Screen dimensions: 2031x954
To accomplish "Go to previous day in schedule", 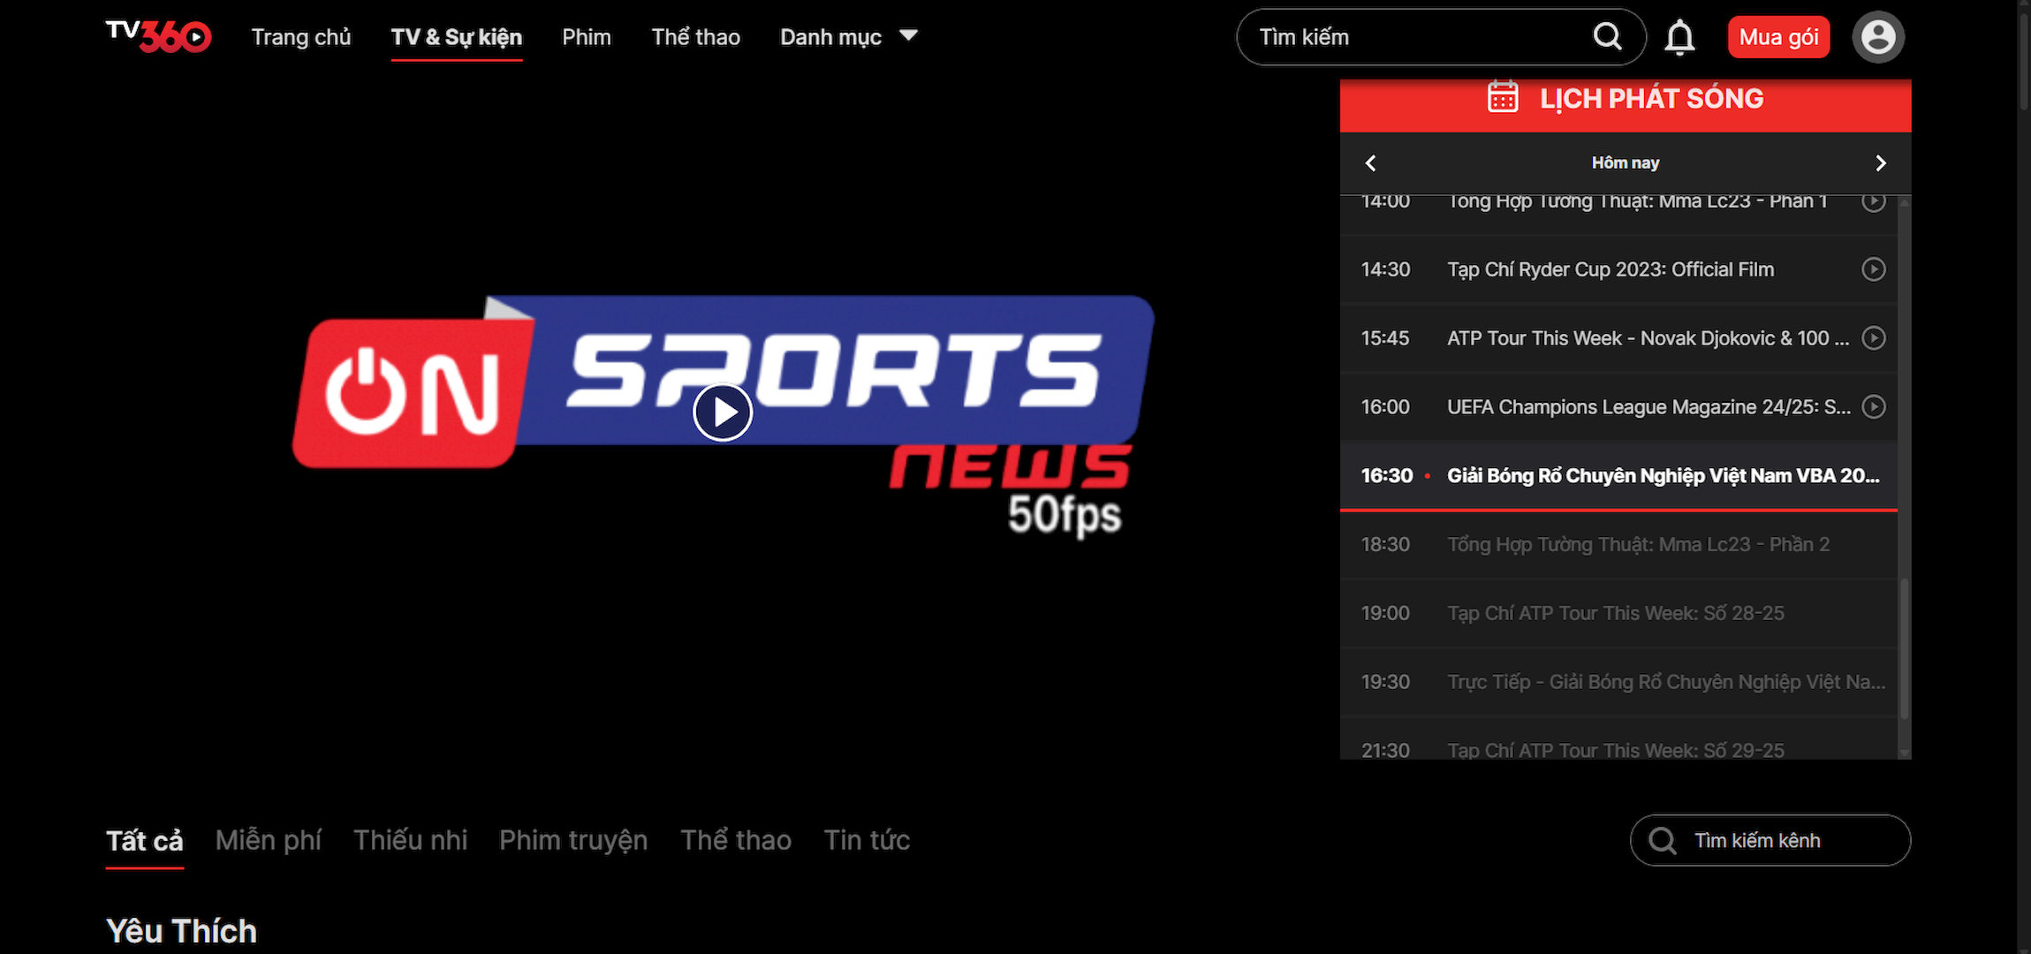I will click(x=1370, y=163).
